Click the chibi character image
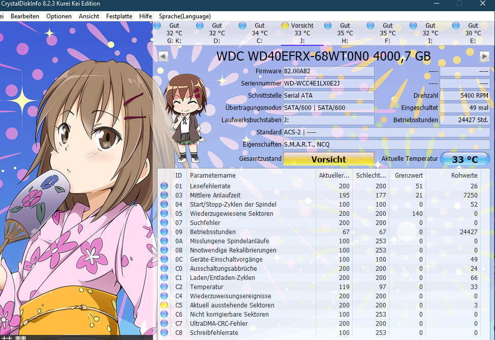 [186, 119]
